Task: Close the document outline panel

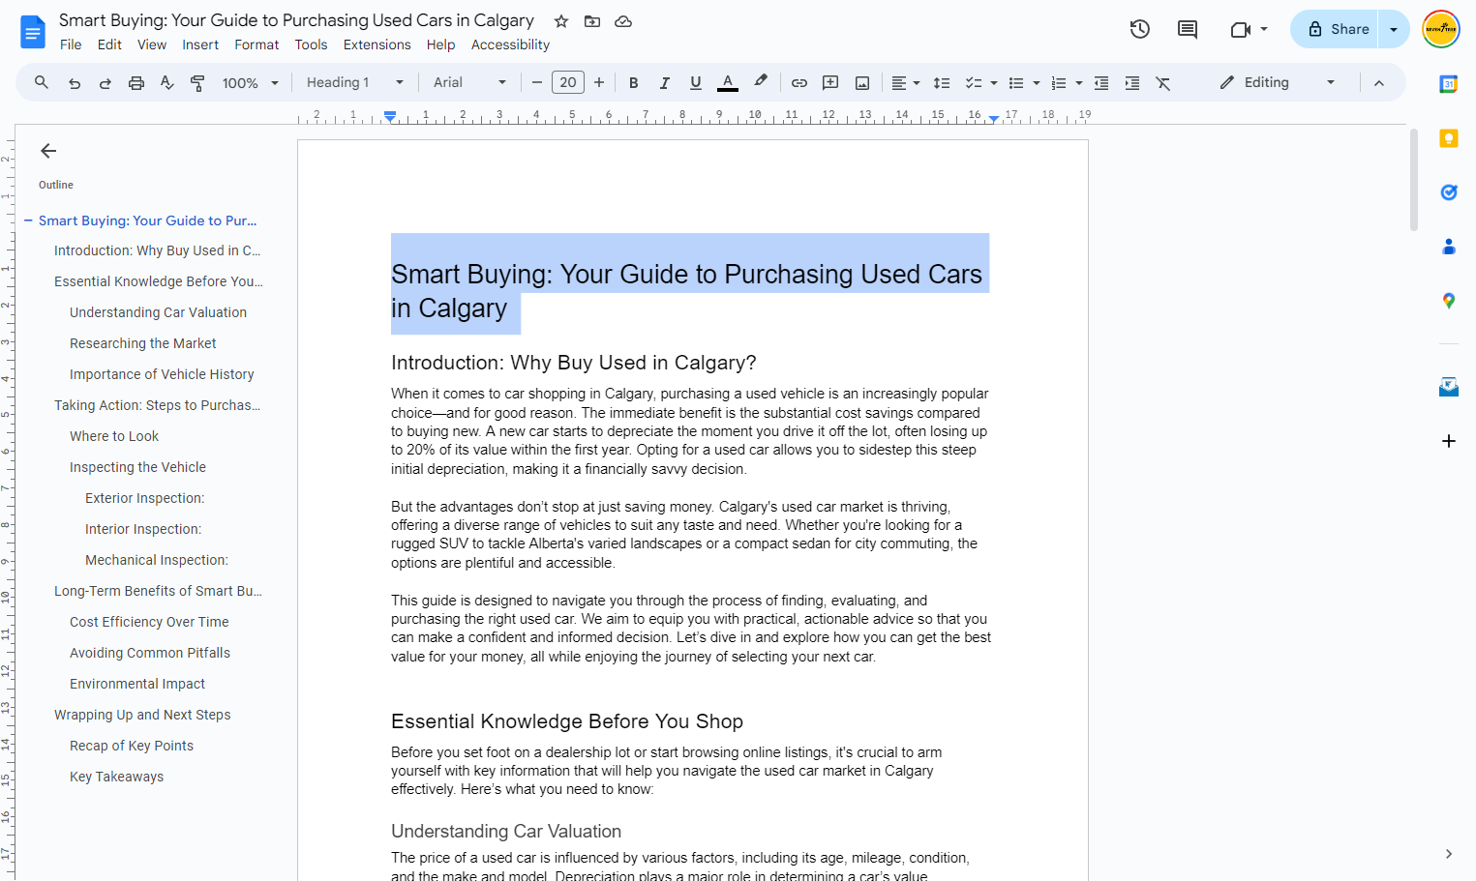Action: pyautogui.click(x=48, y=151)
